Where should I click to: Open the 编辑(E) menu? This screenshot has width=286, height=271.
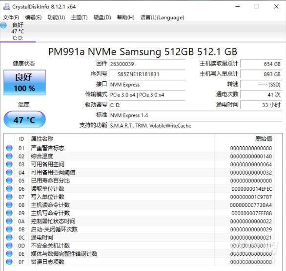tap(33, 18)
